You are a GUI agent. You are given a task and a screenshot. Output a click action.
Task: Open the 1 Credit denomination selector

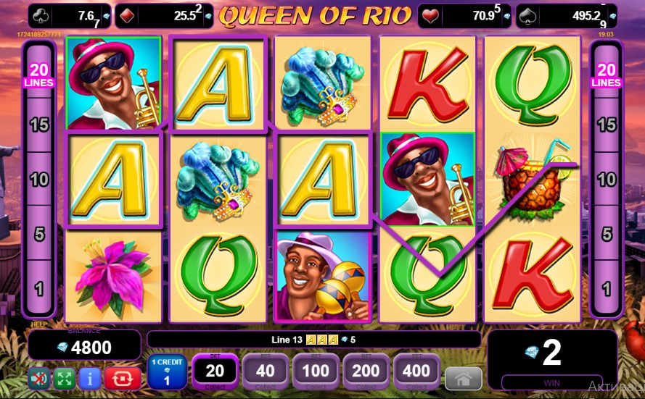(x=167, y=372)
